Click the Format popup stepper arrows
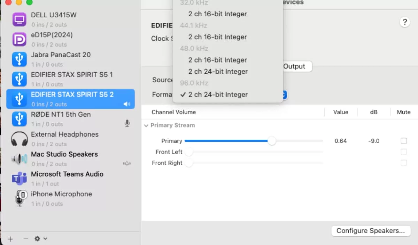This screenshot has height=245, width=418. [x=284, y=95]
